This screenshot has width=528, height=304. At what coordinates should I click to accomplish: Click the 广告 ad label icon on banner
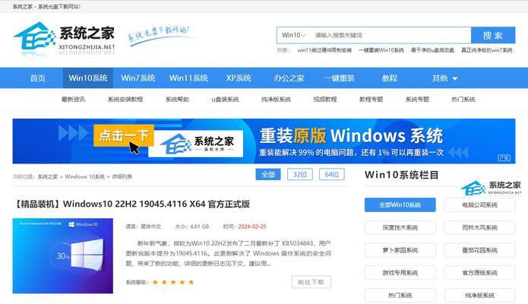coord(504,158)
